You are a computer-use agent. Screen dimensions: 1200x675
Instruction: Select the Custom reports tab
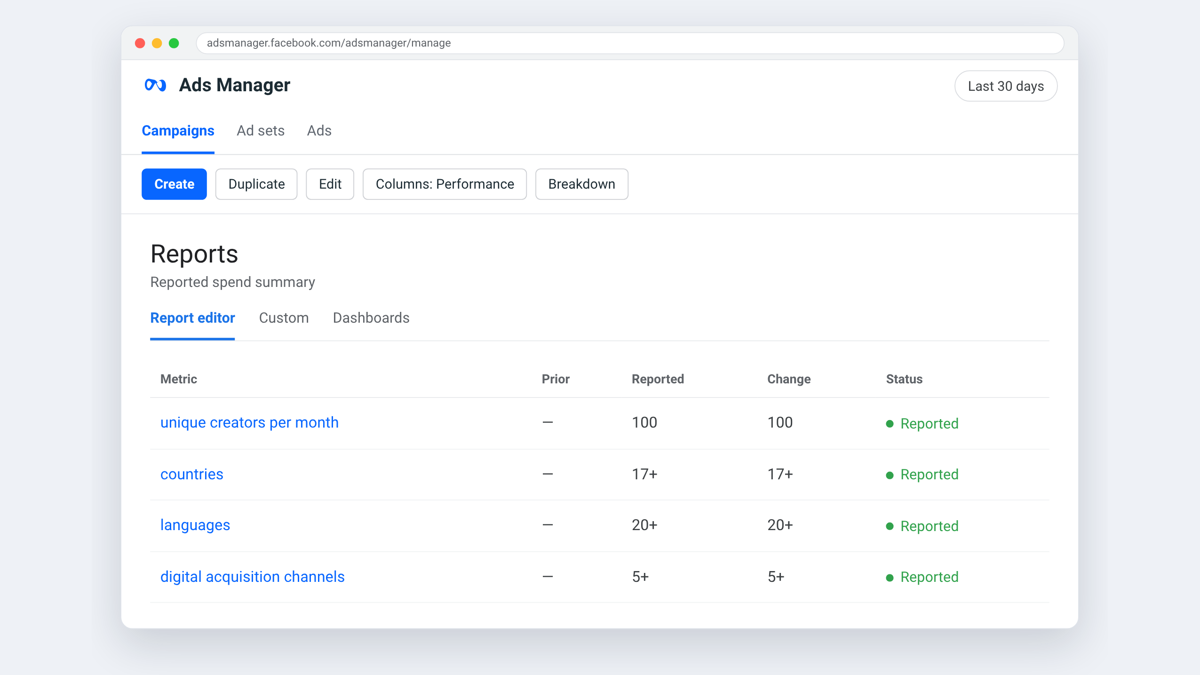pos(284,318)
